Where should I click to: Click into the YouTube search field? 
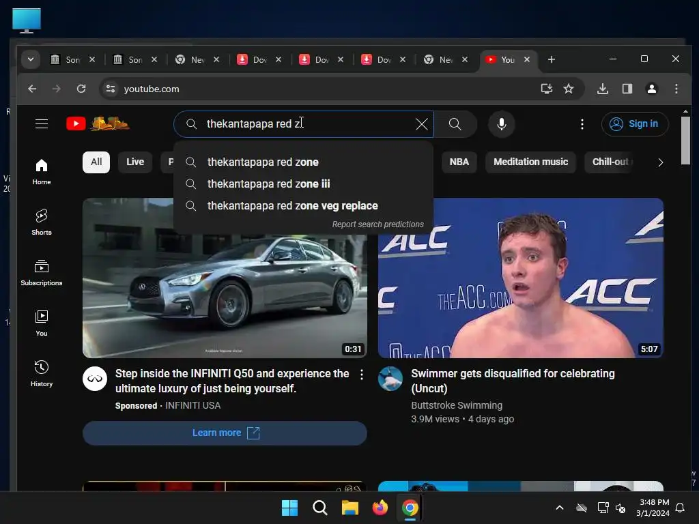pyautogui.click(x=303, y=124)
